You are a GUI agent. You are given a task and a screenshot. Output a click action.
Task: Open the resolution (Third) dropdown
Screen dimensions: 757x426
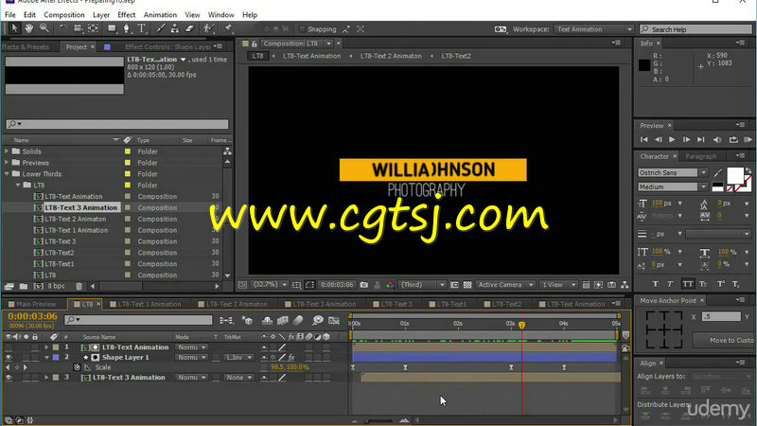[x=422, y=285]
